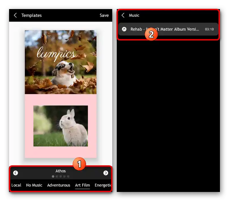Go back from the Templates screen

[x=15, y=15]
